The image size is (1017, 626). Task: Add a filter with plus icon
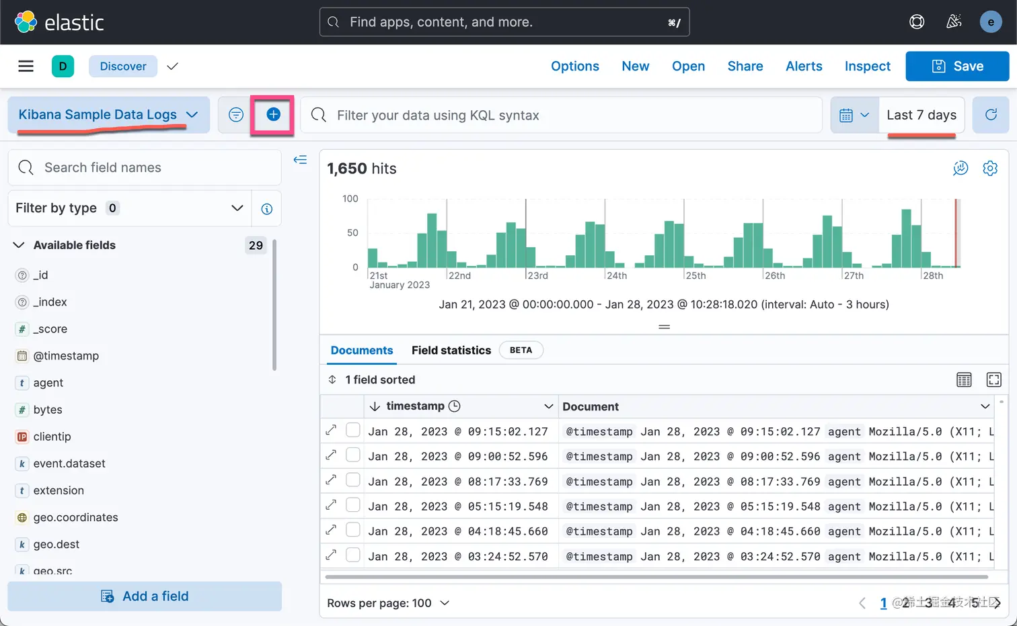[273, 115]
